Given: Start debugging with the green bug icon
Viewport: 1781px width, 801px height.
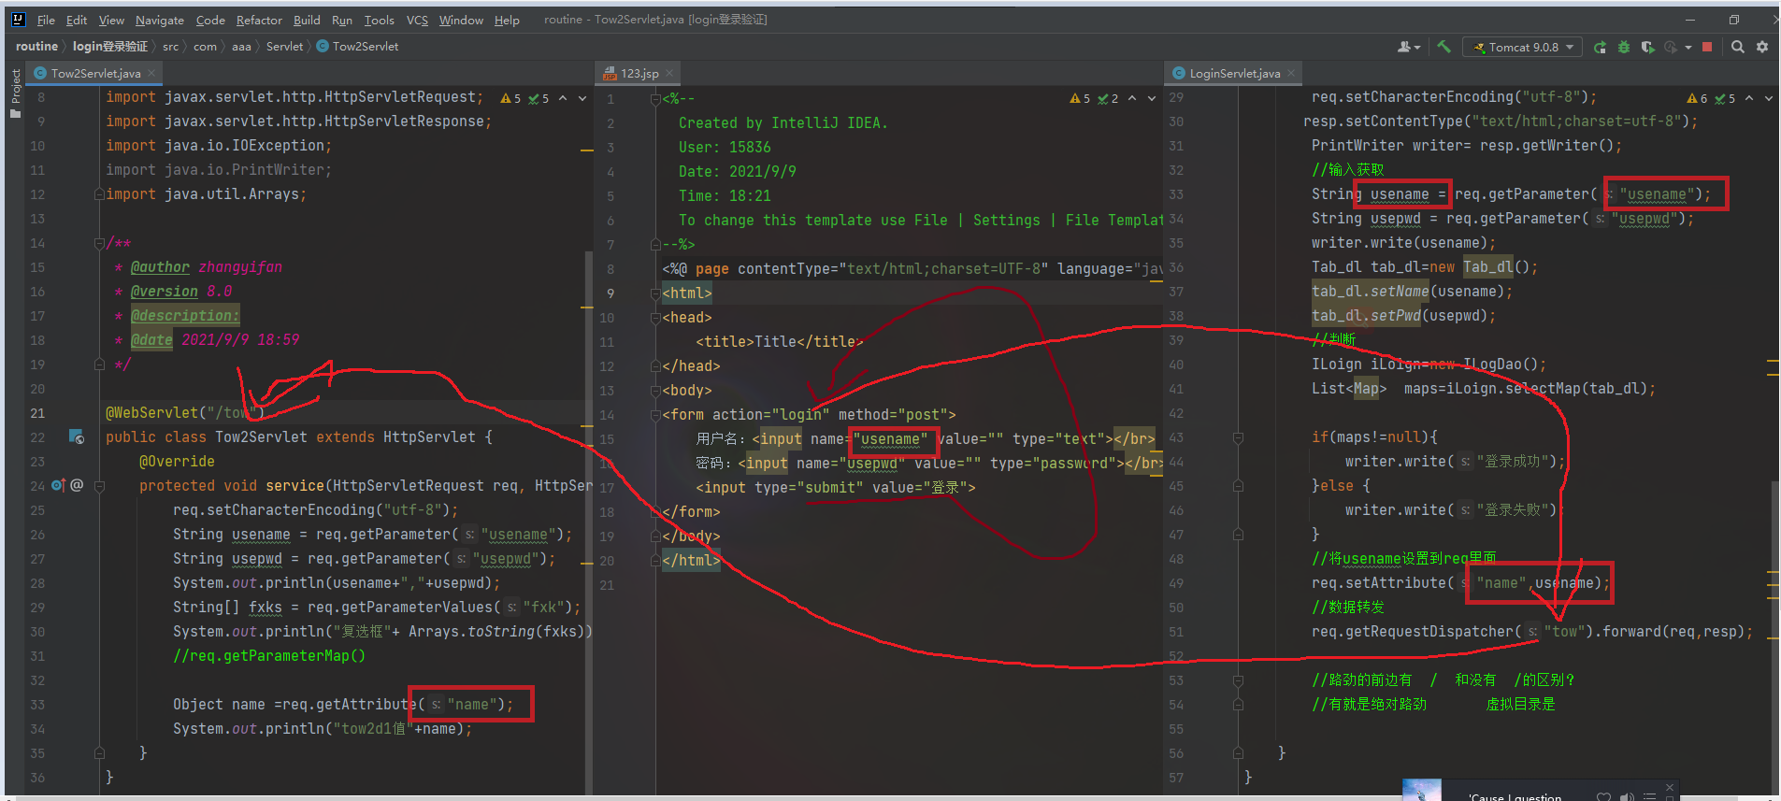Looking at the screenshot, I should tap(1624, 47).
